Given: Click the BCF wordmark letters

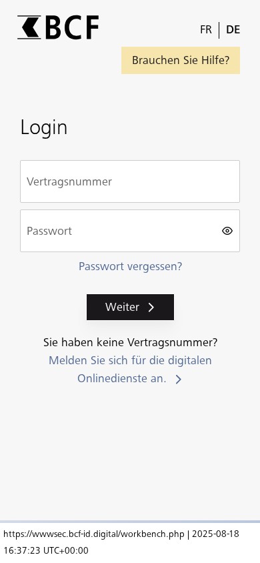Looking at the screenshot, I should coord(72,27).
